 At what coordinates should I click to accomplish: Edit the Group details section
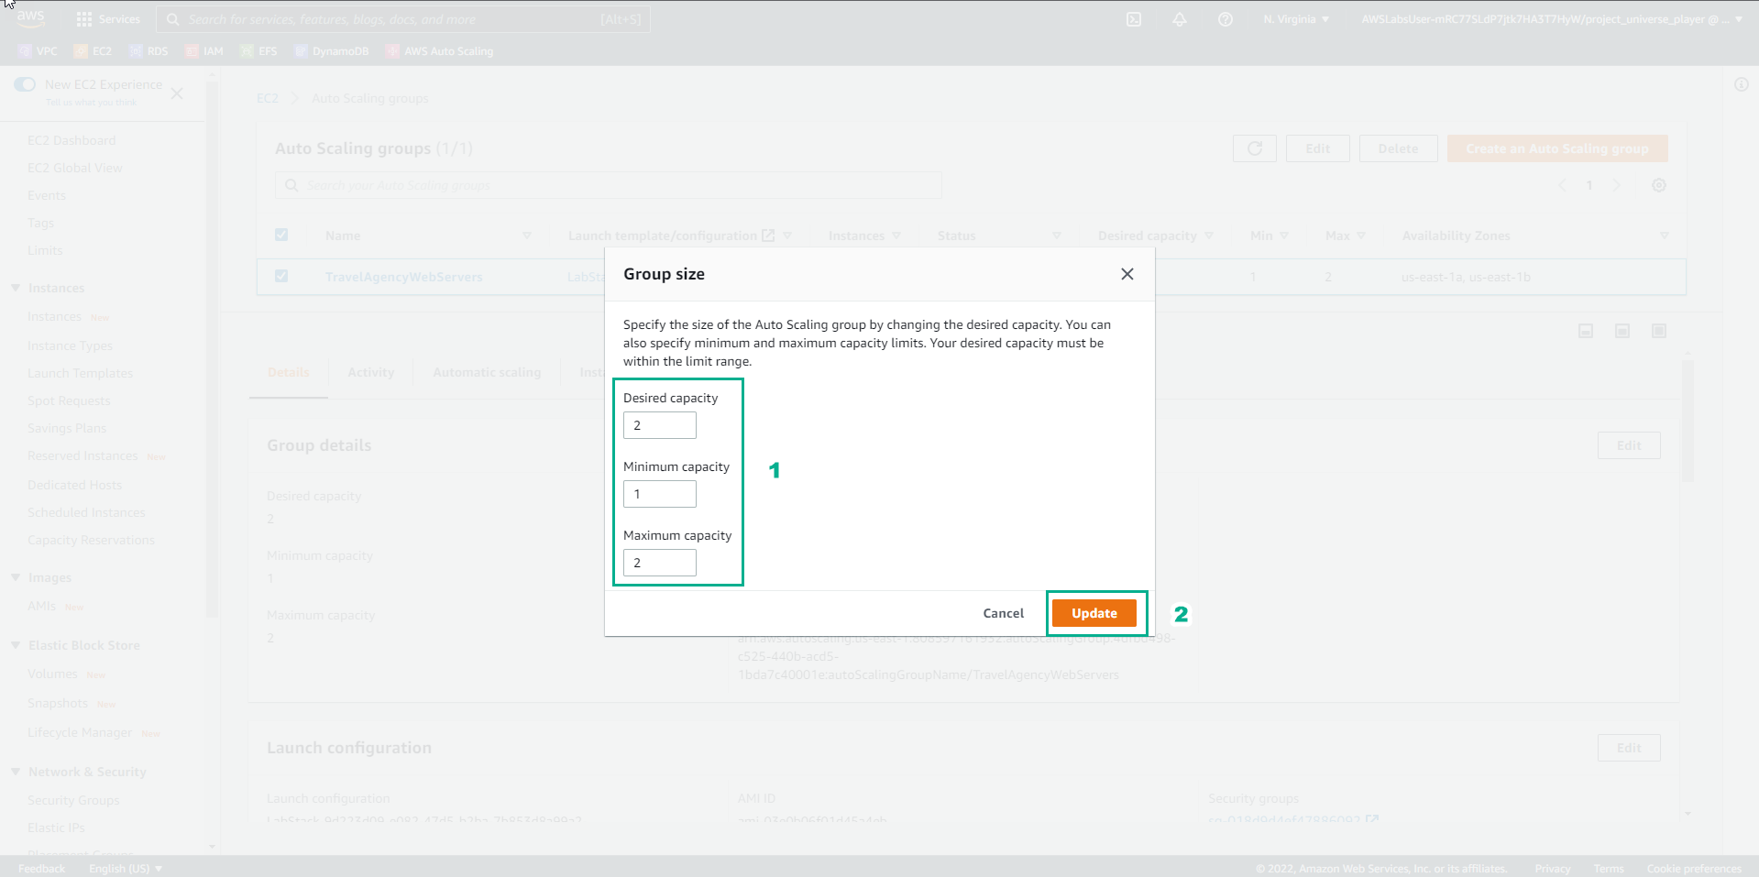point(1629,445)
